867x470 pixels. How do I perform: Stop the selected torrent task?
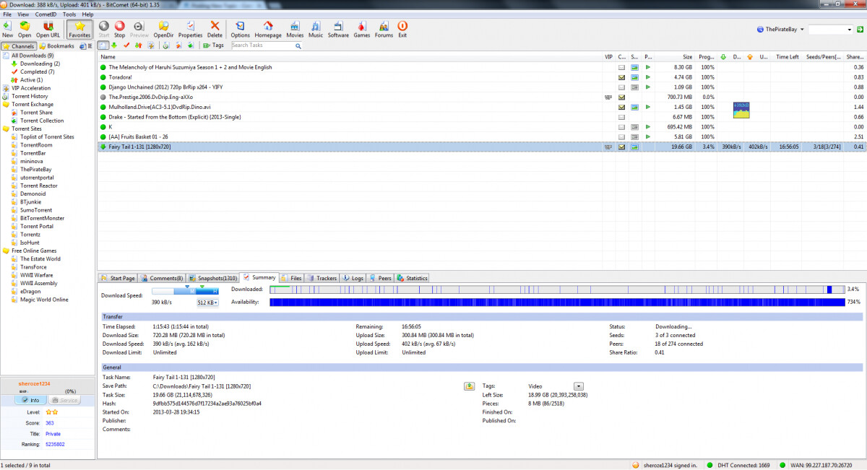tap(119, 29)
